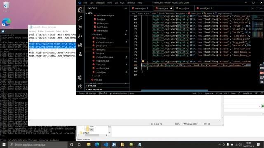Screen dimensions: 264x148
Task: Open pickaxe.java in the Explorer tree
Action: [x=103, y=23]
